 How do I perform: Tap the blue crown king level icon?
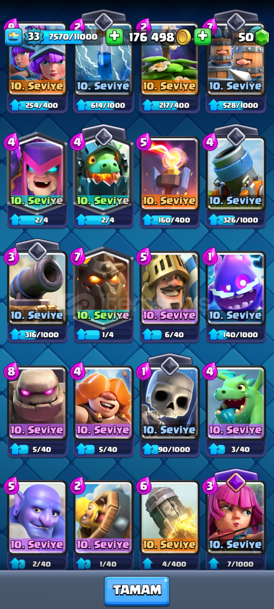tap(13, 37)
